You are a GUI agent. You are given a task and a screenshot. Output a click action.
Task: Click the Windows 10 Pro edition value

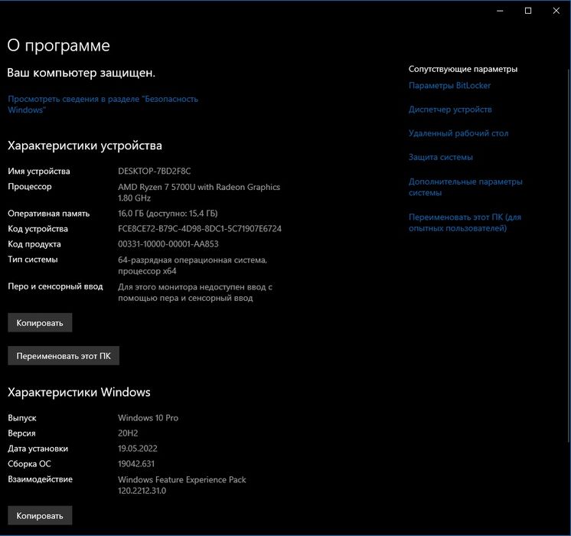coord(148,418)
